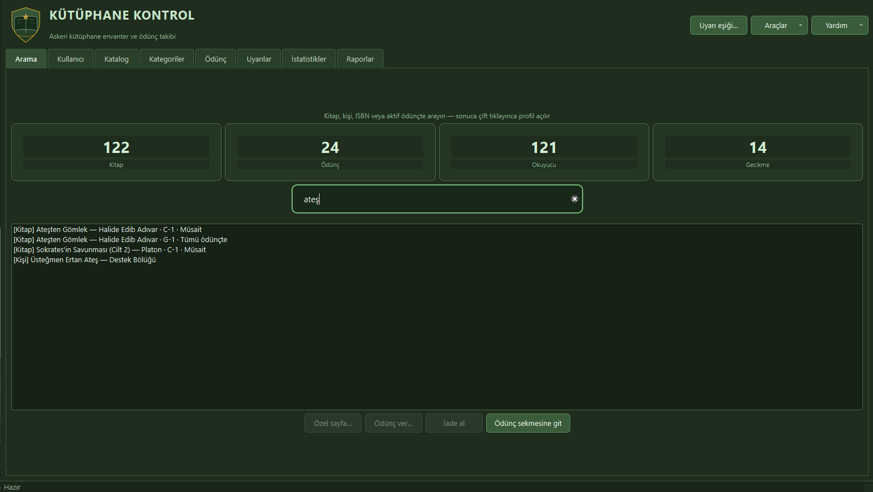Viewport: 873px width, 492px height.
Task: Expand the Yardım dropdown arrow
Action: coord(861,25)
